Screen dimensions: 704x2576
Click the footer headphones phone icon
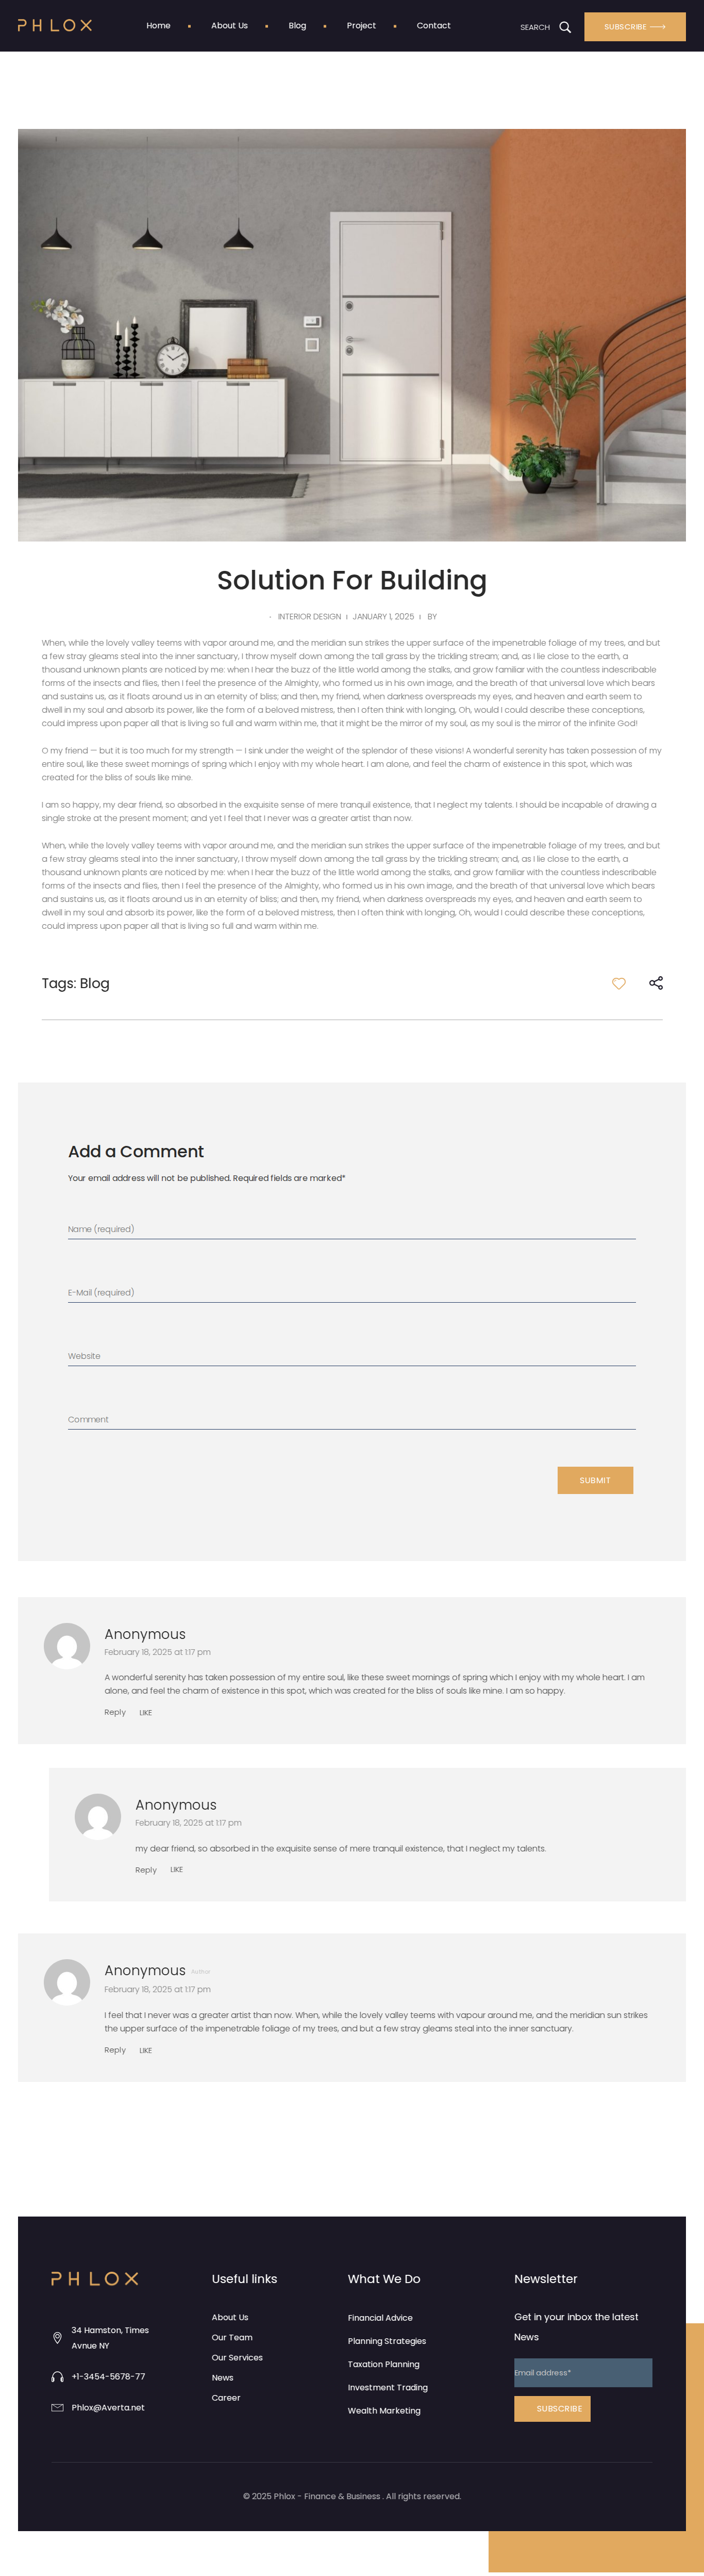pos(57,2377)
